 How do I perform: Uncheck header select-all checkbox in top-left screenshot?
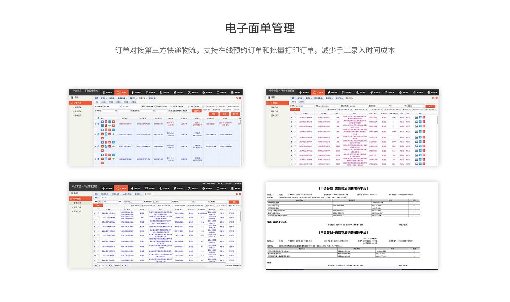click(x=98, y=118)
